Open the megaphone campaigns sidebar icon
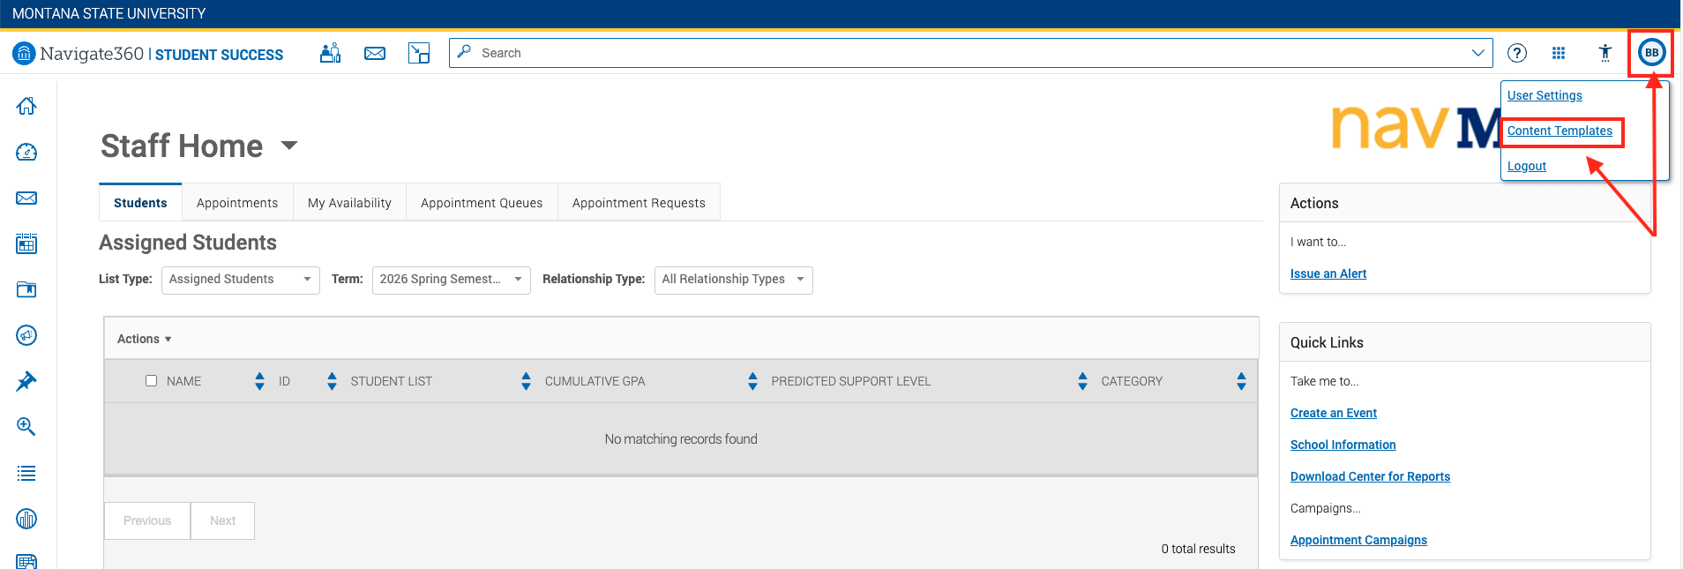Viewport: 1683px width, 569px height. pos(26,335)
